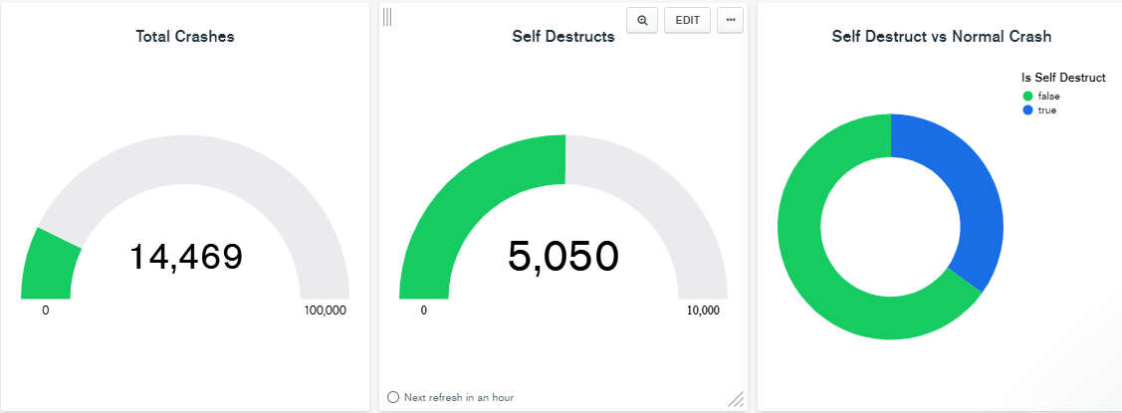Click the resize handle on the Self Destructs card

736,399
